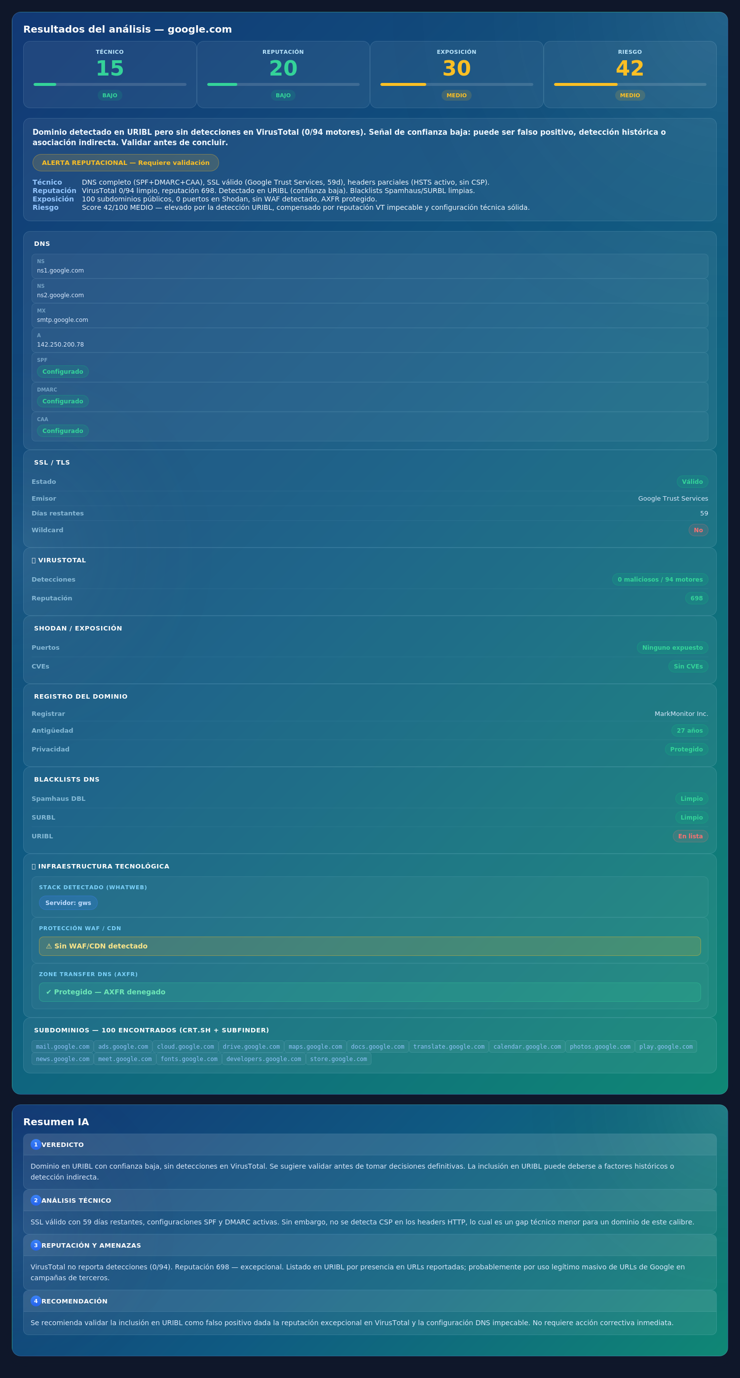Click the ALERTA REPUTACIONAL validation badge

pyautogui.click(x=126, y=162)
